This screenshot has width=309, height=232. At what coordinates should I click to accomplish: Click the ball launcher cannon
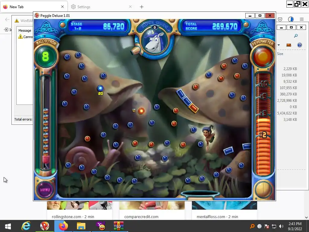pyautogui.click(x=136, y=50)
